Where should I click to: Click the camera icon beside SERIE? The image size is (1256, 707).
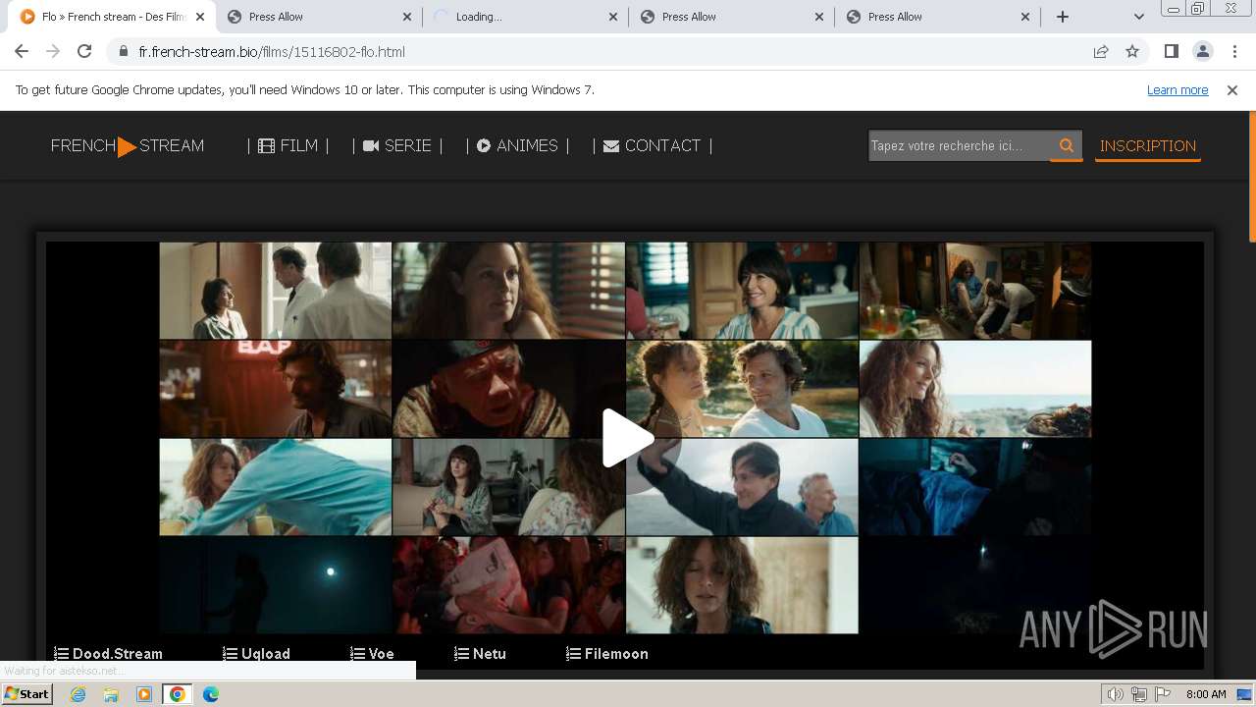[371, 146]
